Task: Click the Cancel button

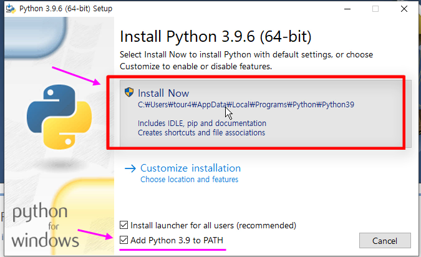Action: [x=385, y=241]
